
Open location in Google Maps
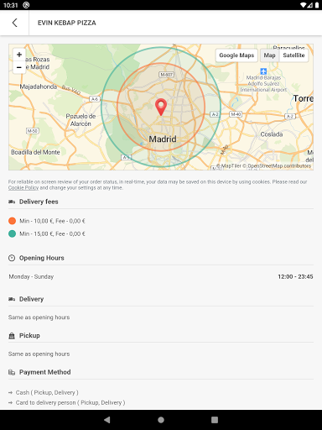(x=236, y=55)
